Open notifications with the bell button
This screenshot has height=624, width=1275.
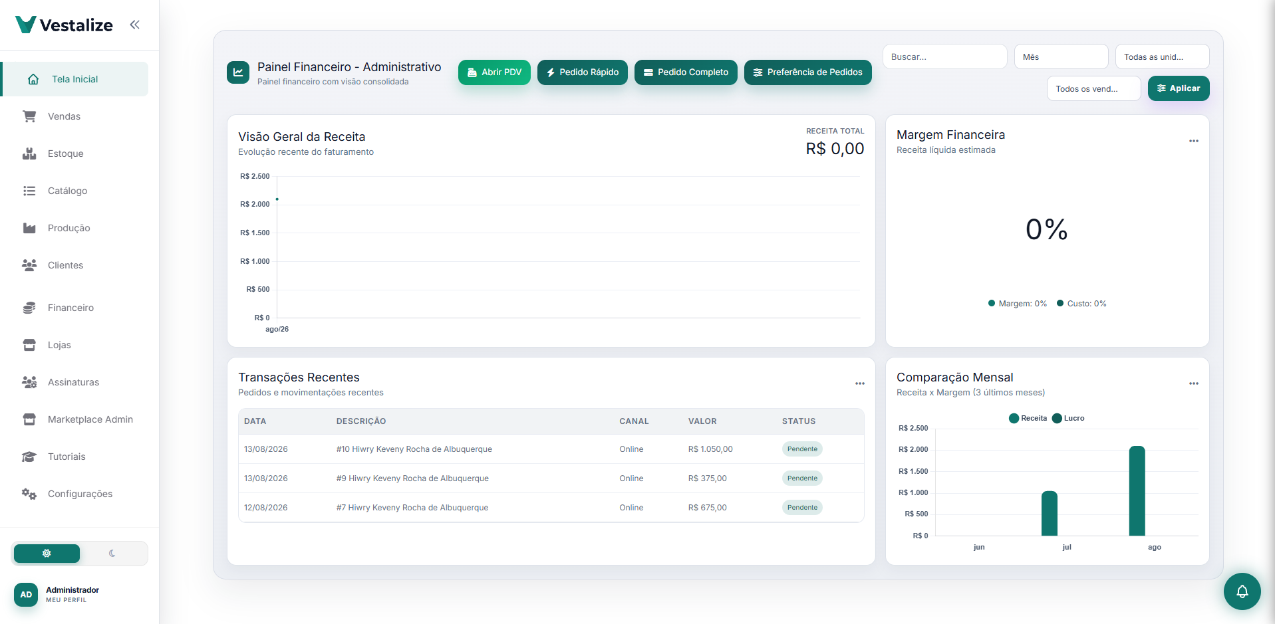click(1242, 591)
